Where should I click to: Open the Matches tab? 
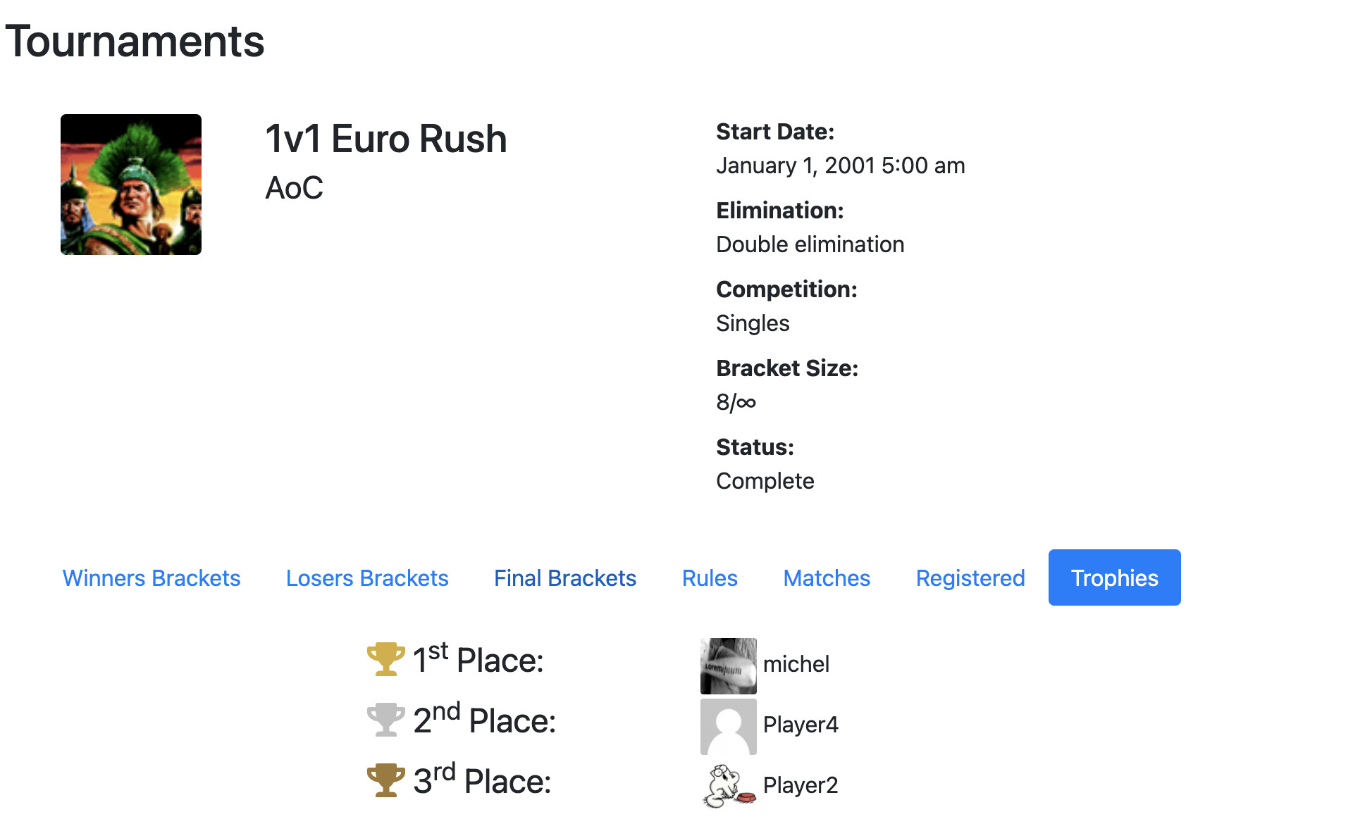[x=827, y=577]
